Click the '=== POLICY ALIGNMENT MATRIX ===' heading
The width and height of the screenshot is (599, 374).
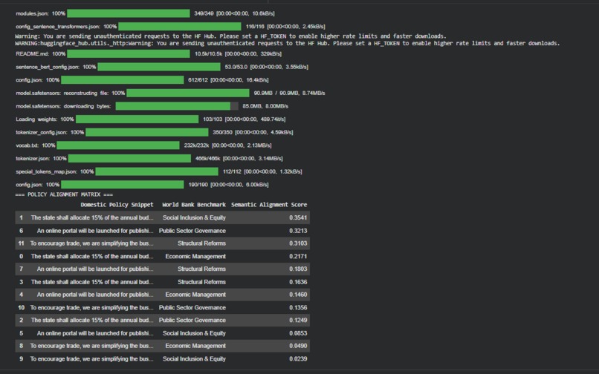coord(64,194)
